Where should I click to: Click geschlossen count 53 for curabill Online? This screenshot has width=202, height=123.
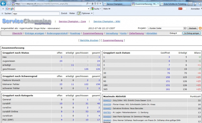(87, 112)
